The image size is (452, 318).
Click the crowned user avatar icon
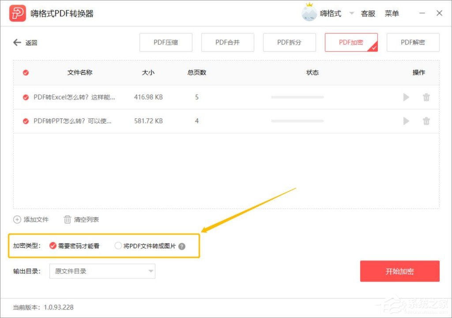(x=309, y=13)
